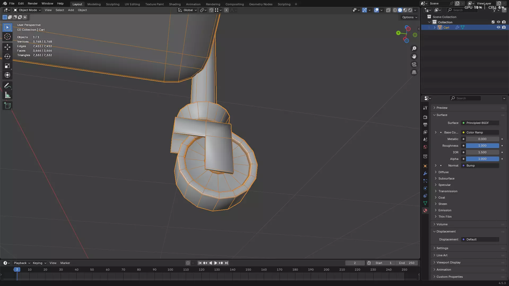The height and width of the screenshot is (286, 509).
Task: Select the Measure ruler tool
Action: [7, 95]
